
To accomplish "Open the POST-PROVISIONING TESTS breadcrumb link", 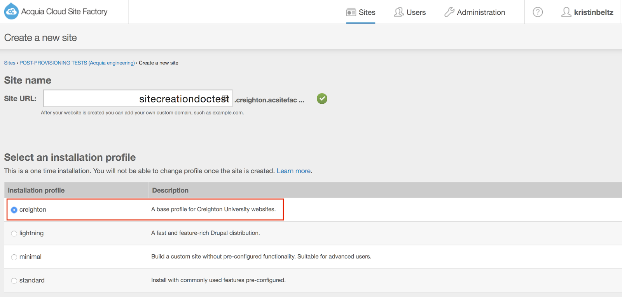I will (x=77, y=63).
